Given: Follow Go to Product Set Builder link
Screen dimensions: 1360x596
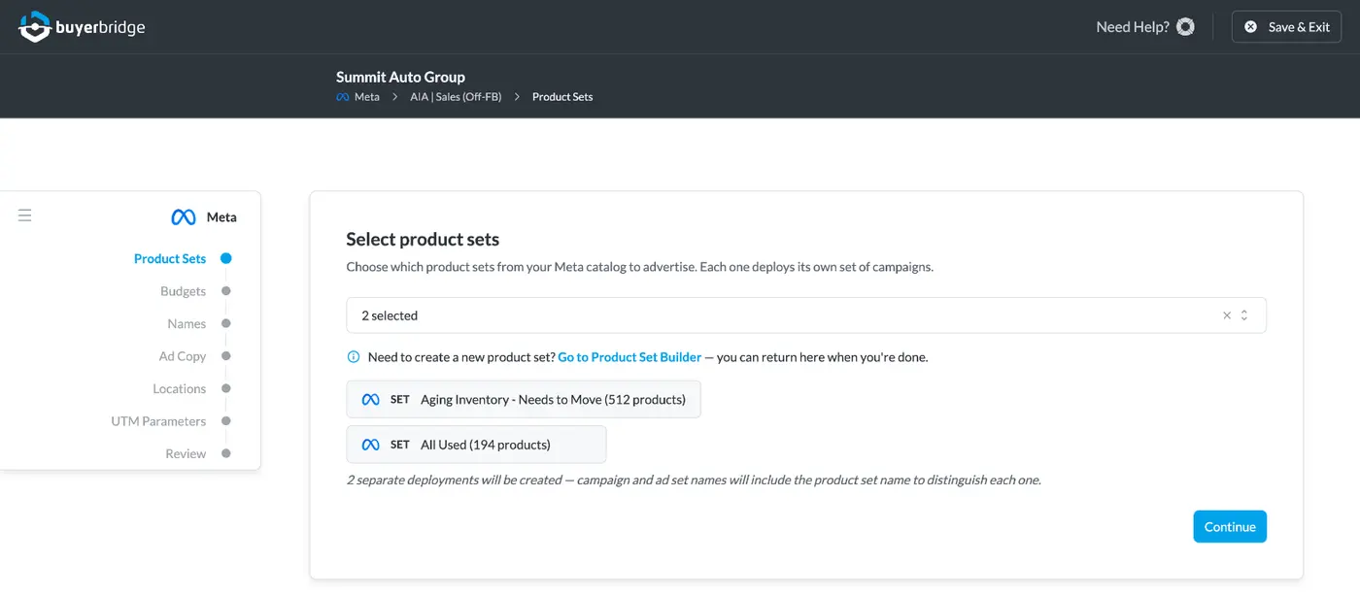Looking at the screenshot, I should click(x=629, y=357).
